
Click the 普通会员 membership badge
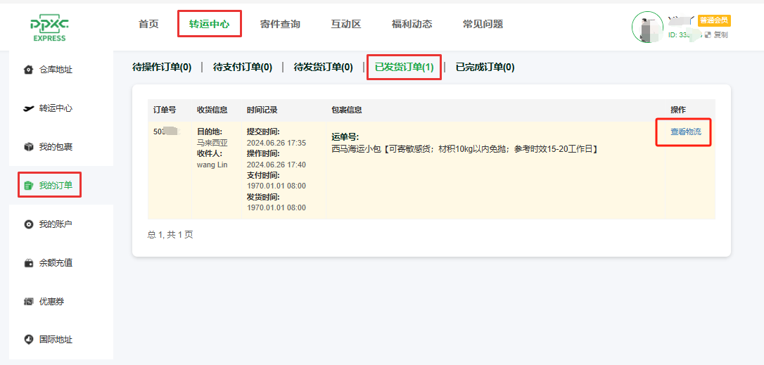714,20
